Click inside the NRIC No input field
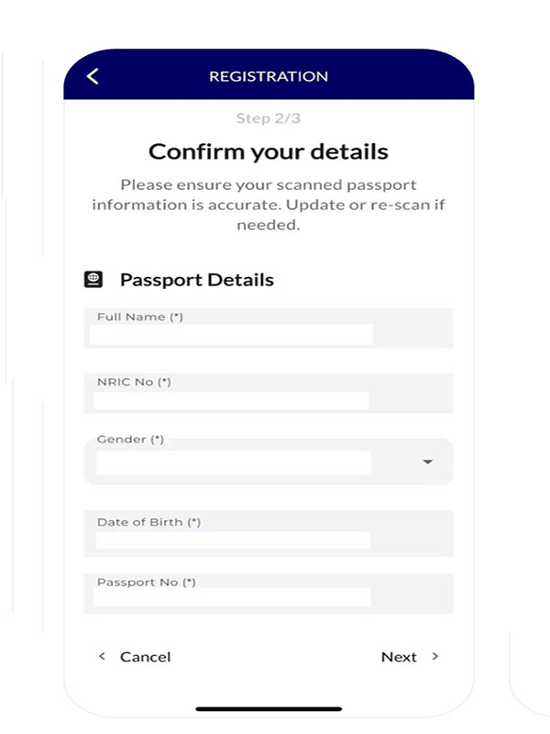 pyautogui.click(x=229, y=400)
